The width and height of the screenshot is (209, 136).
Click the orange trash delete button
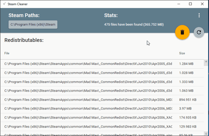[182, 32]
